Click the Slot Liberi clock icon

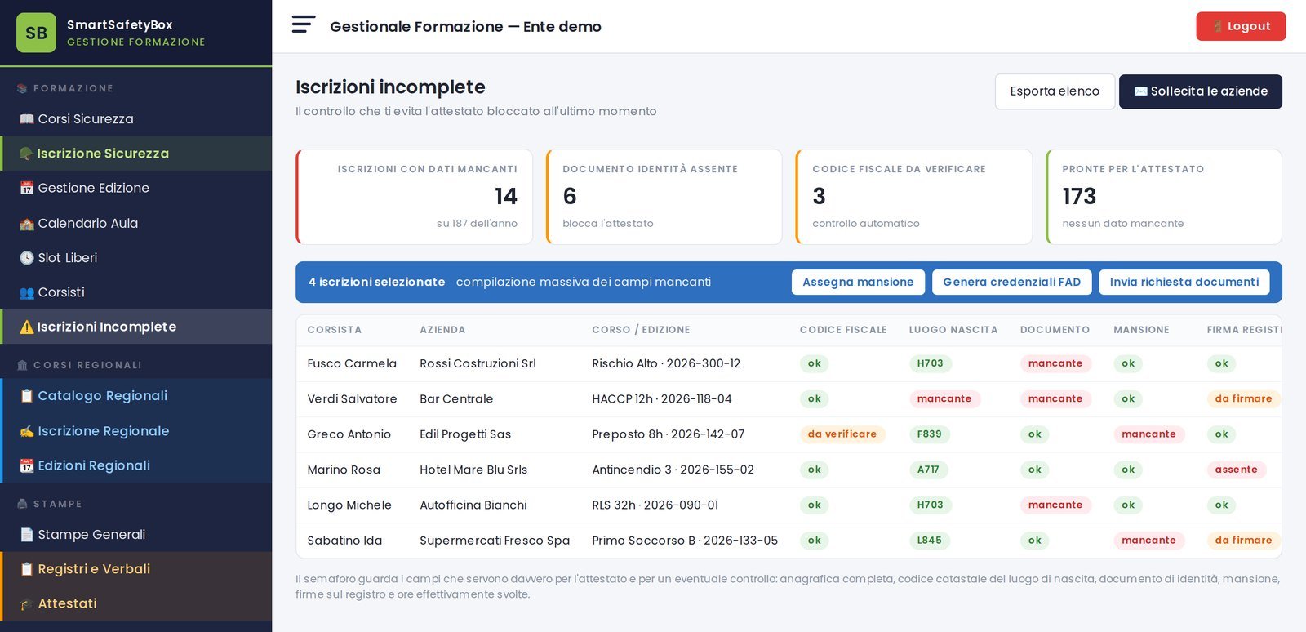click(27, 258)
